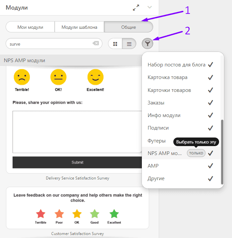The image size is (232, 238).
Task: Collapse the Модули panel with chevron
Action: (x=150, y=7)
